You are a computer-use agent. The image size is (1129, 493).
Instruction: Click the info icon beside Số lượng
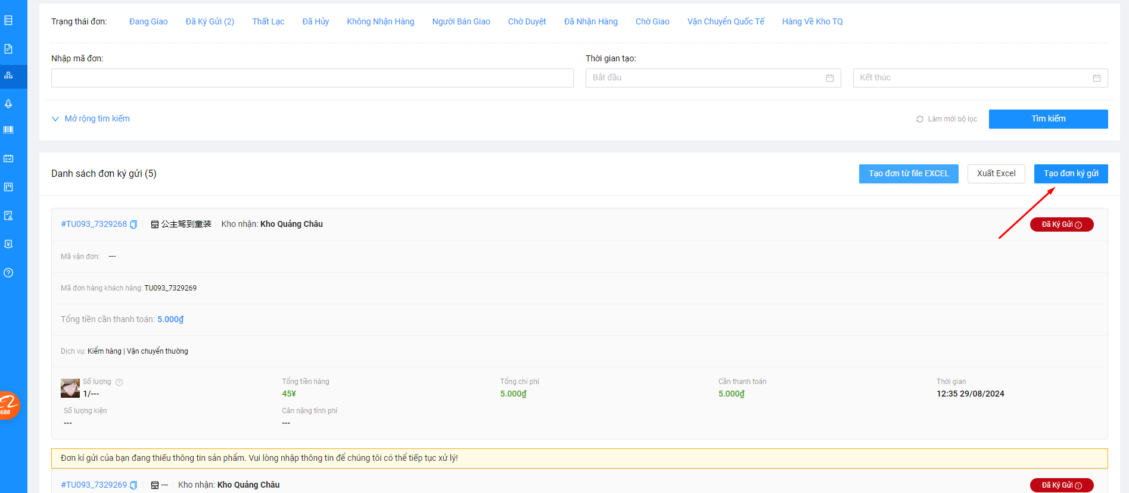pyautogui.click(x=119, y=382)
